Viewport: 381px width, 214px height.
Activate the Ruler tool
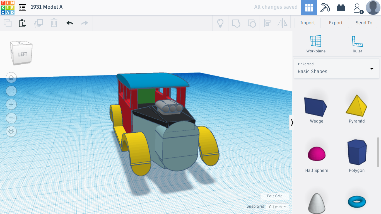click(357, 43)
